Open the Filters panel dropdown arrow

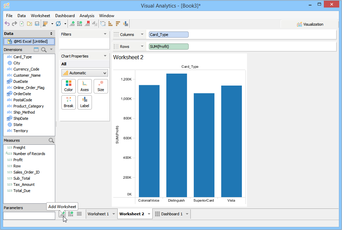[x=105, y=34]
